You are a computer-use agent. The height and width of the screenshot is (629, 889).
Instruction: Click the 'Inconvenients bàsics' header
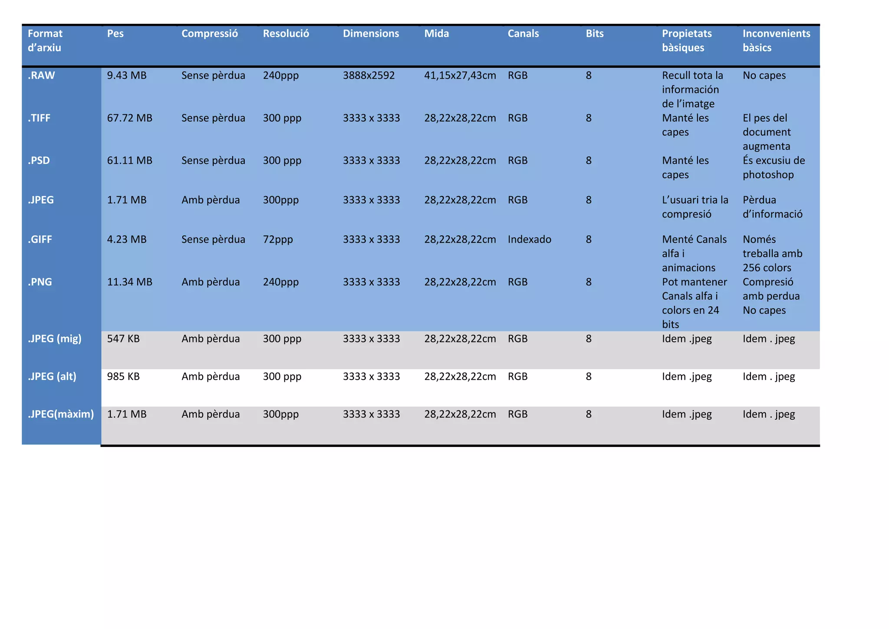pos(776,40)
